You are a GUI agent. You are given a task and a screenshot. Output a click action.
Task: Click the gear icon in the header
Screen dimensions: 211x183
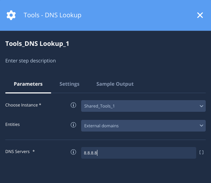click(x=11, y=15)
